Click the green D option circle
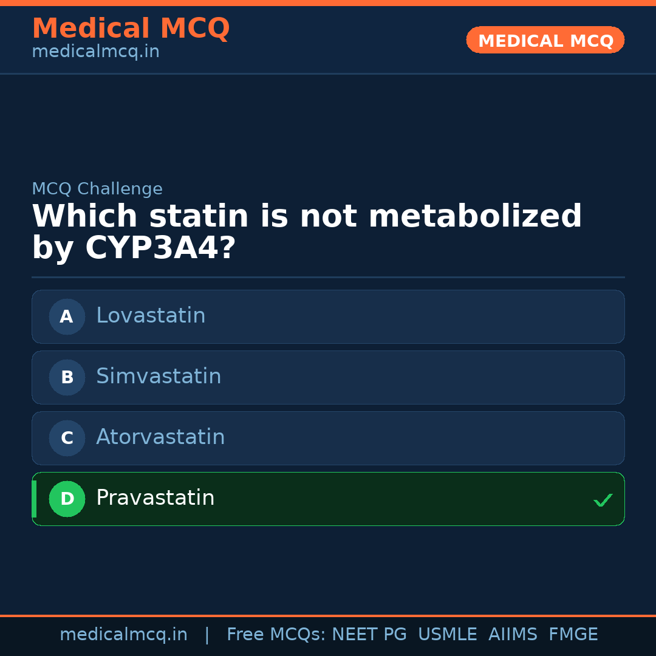The width and height of the screenshot is (656, 656). point(67,499)
